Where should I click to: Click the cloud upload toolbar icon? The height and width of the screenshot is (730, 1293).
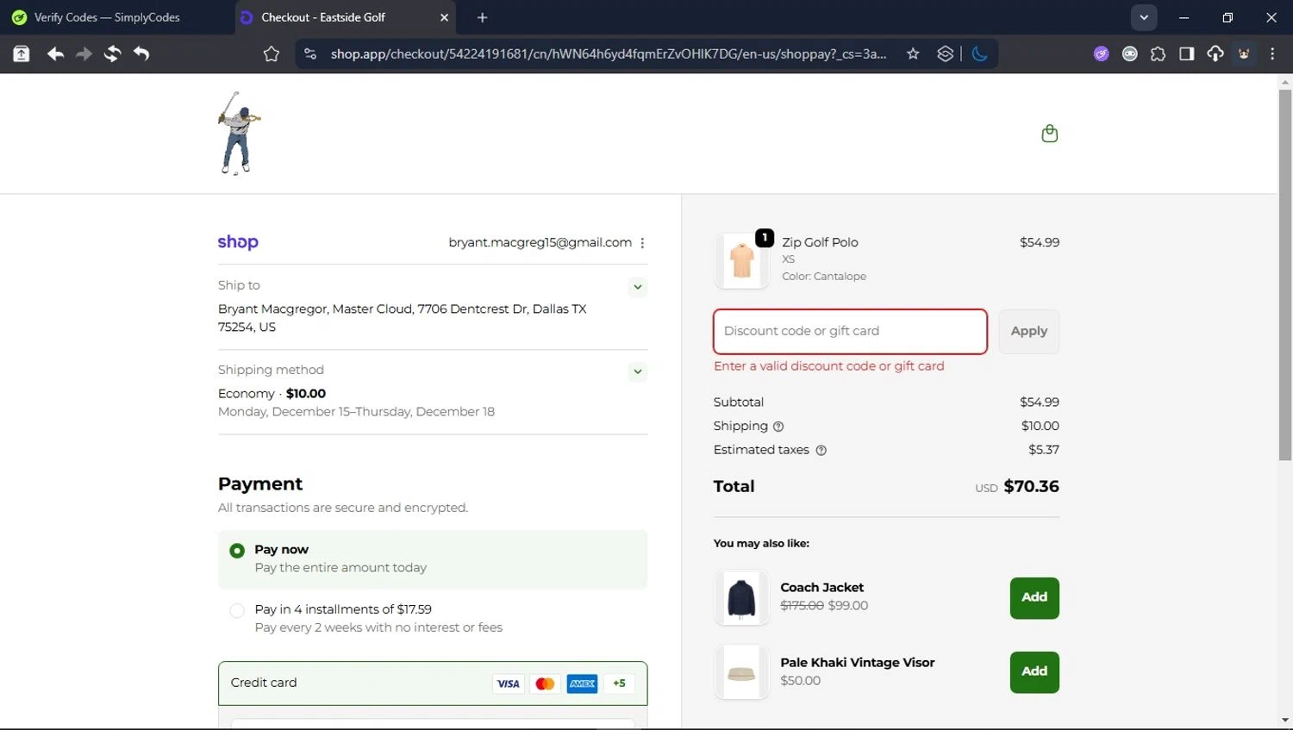click(x=1215, y=53)
